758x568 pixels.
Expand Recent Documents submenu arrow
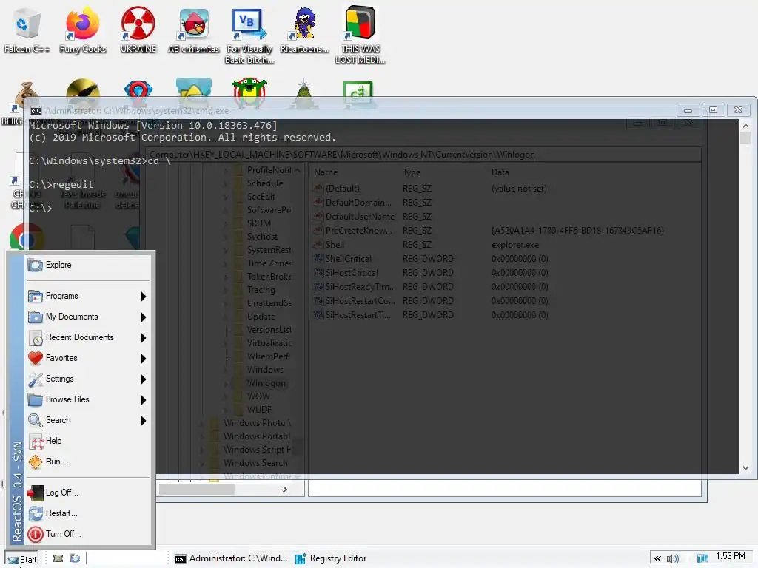pos(143,337)
